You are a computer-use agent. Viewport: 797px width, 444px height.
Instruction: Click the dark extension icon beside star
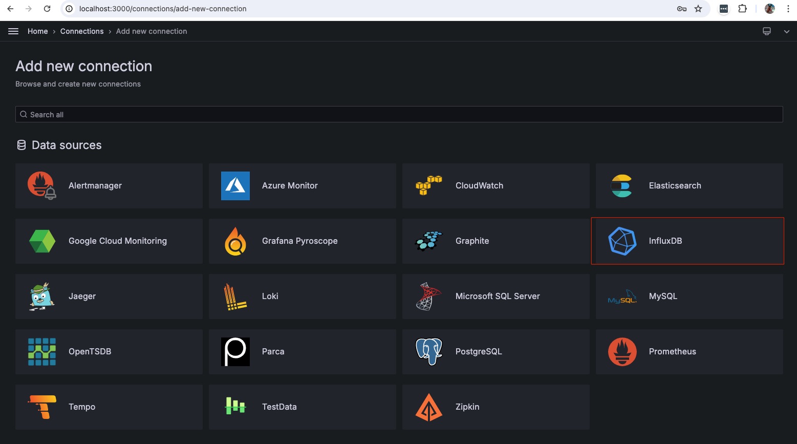723,9
